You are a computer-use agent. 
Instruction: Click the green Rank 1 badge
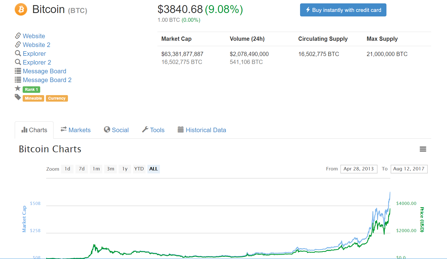coord(31,89)
